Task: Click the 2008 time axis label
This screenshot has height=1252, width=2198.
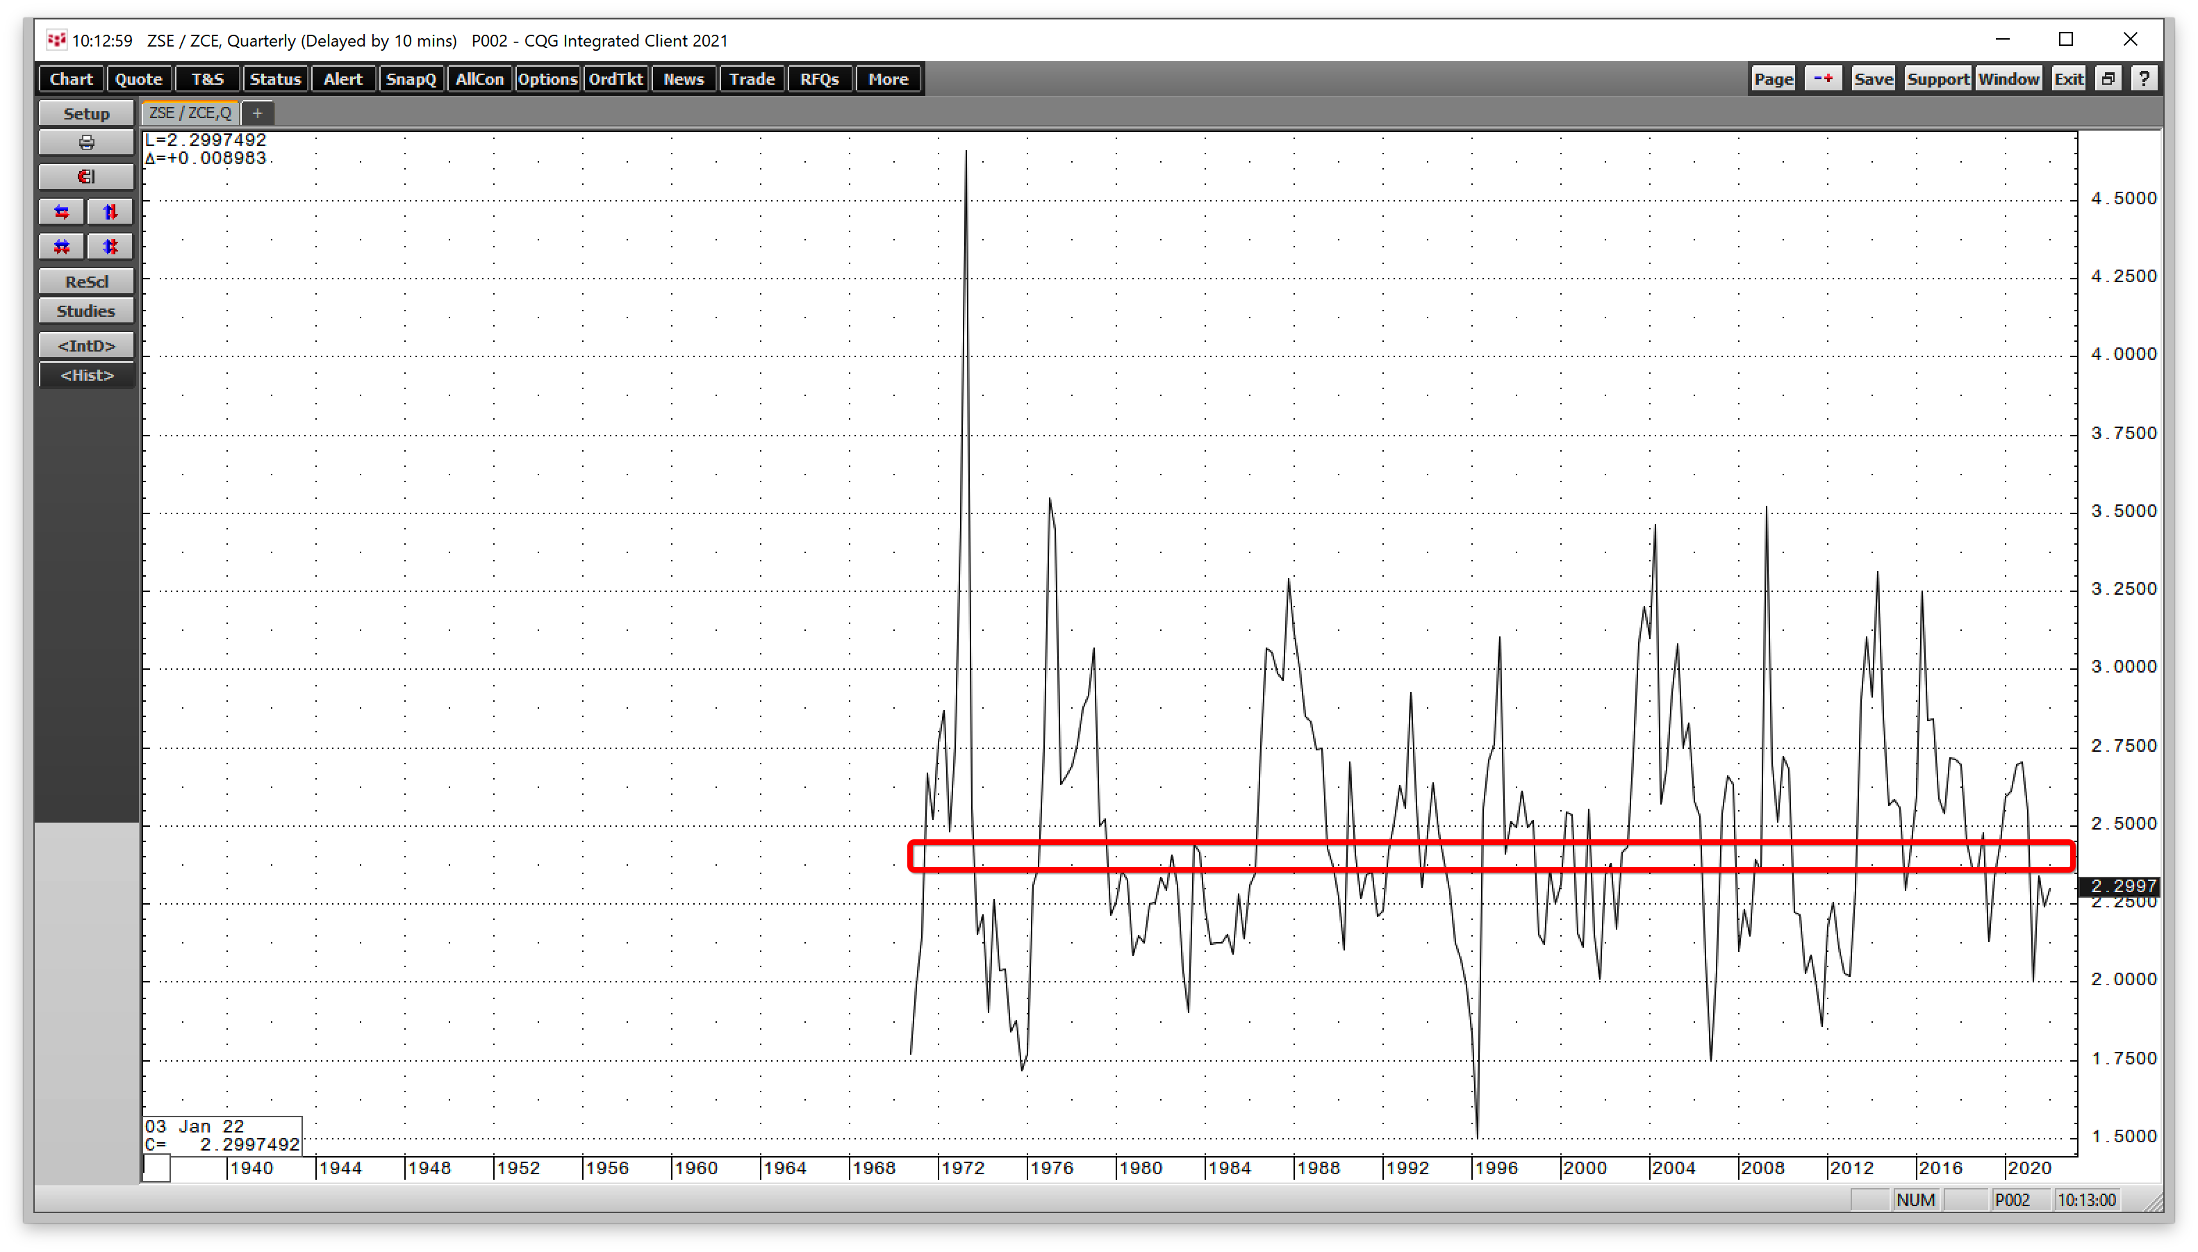Action: 1762,1169
